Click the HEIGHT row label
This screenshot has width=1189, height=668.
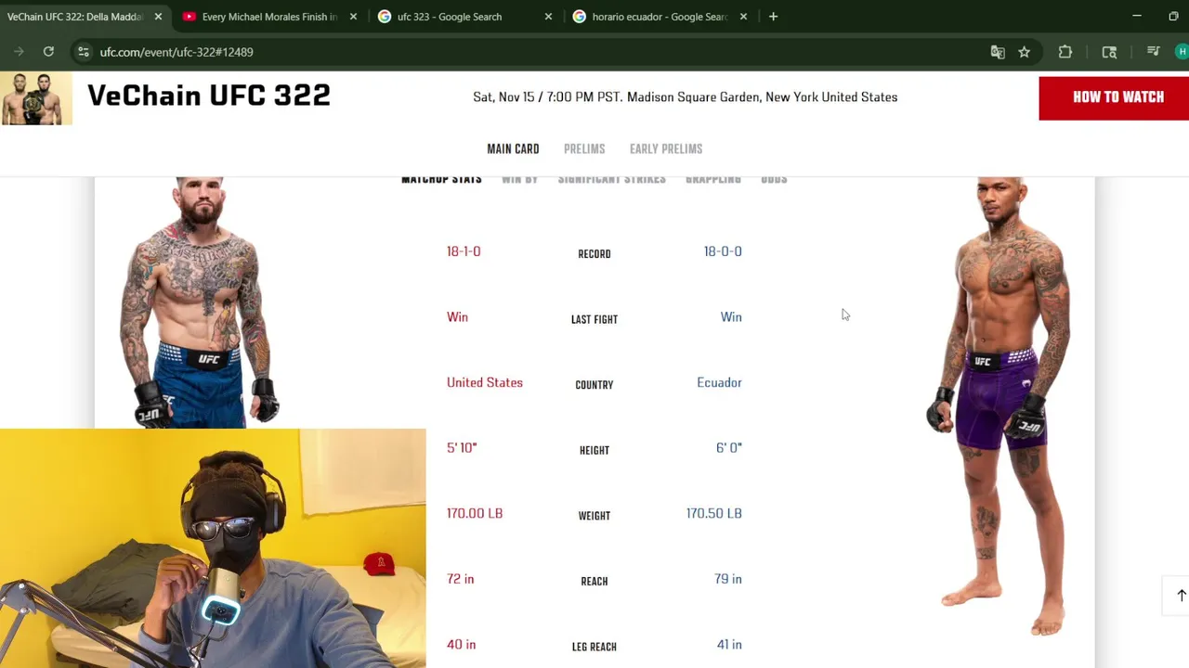[594, 451]
